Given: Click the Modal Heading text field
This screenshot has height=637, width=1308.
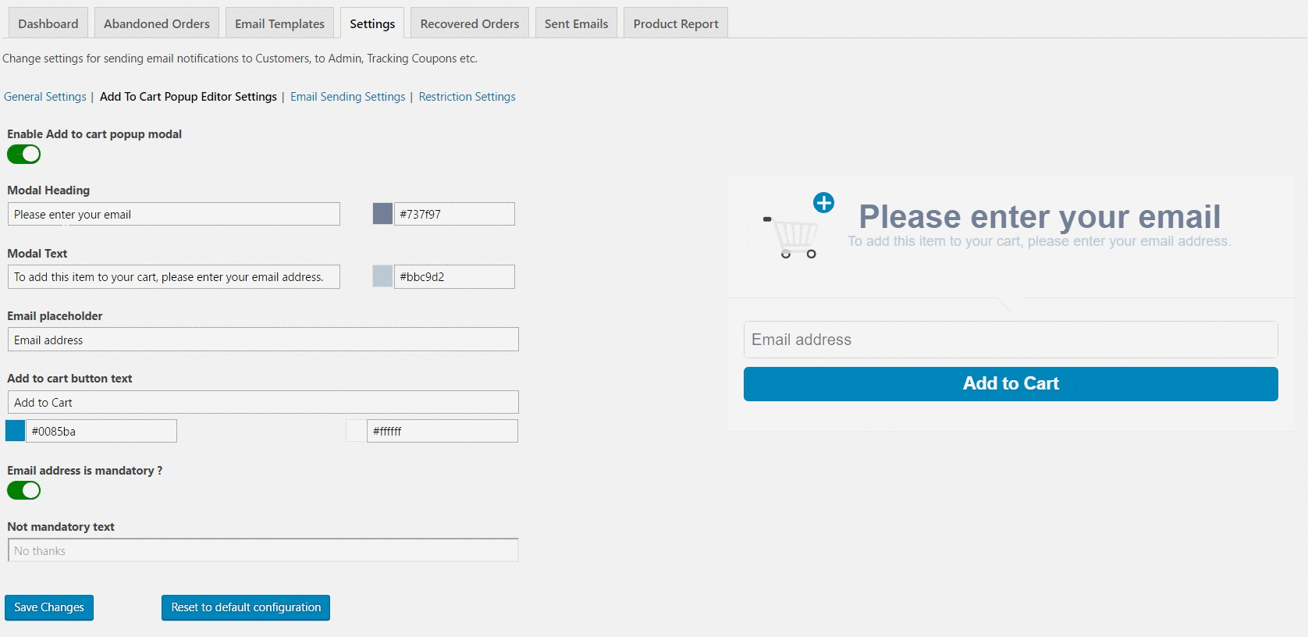Looking at the screenshot, I should tap(174, 214).
